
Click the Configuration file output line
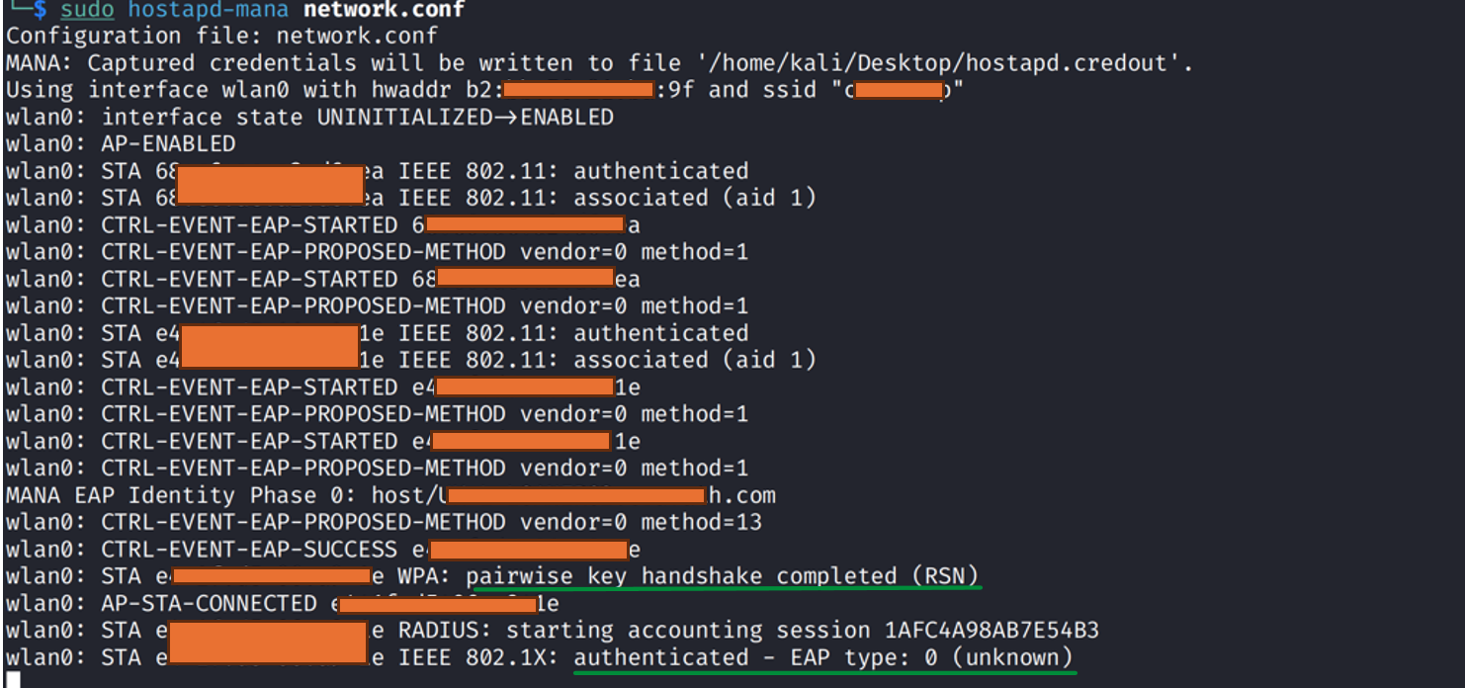pos(221,37)
